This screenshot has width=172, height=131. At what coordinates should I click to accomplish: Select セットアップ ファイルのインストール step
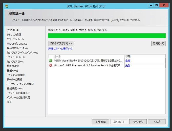click(x=23, y=53)
